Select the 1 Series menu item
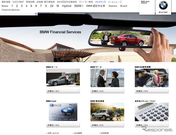 coord(12,6)
